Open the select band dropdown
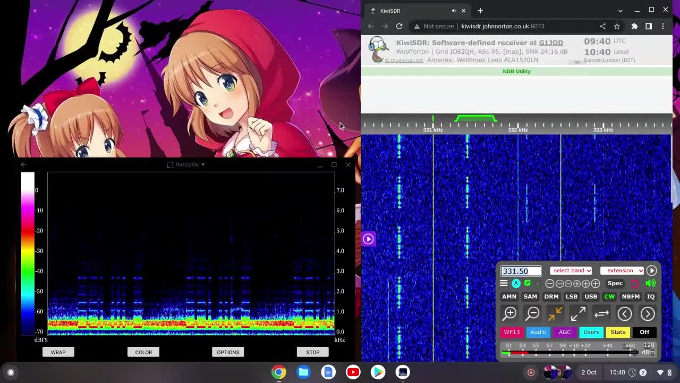Viewport: 680px width, 383px height. pyautogui.click(x=571, y=271)
